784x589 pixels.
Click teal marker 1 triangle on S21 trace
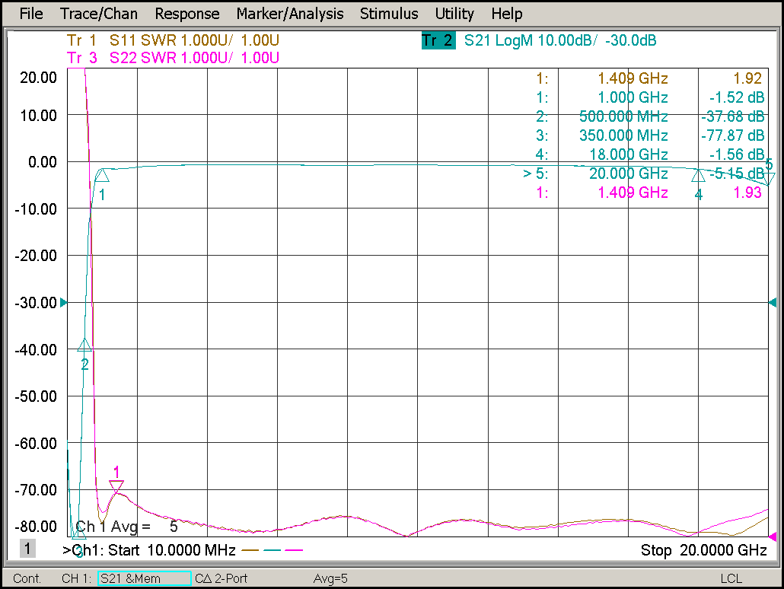[x=102, y=176]
